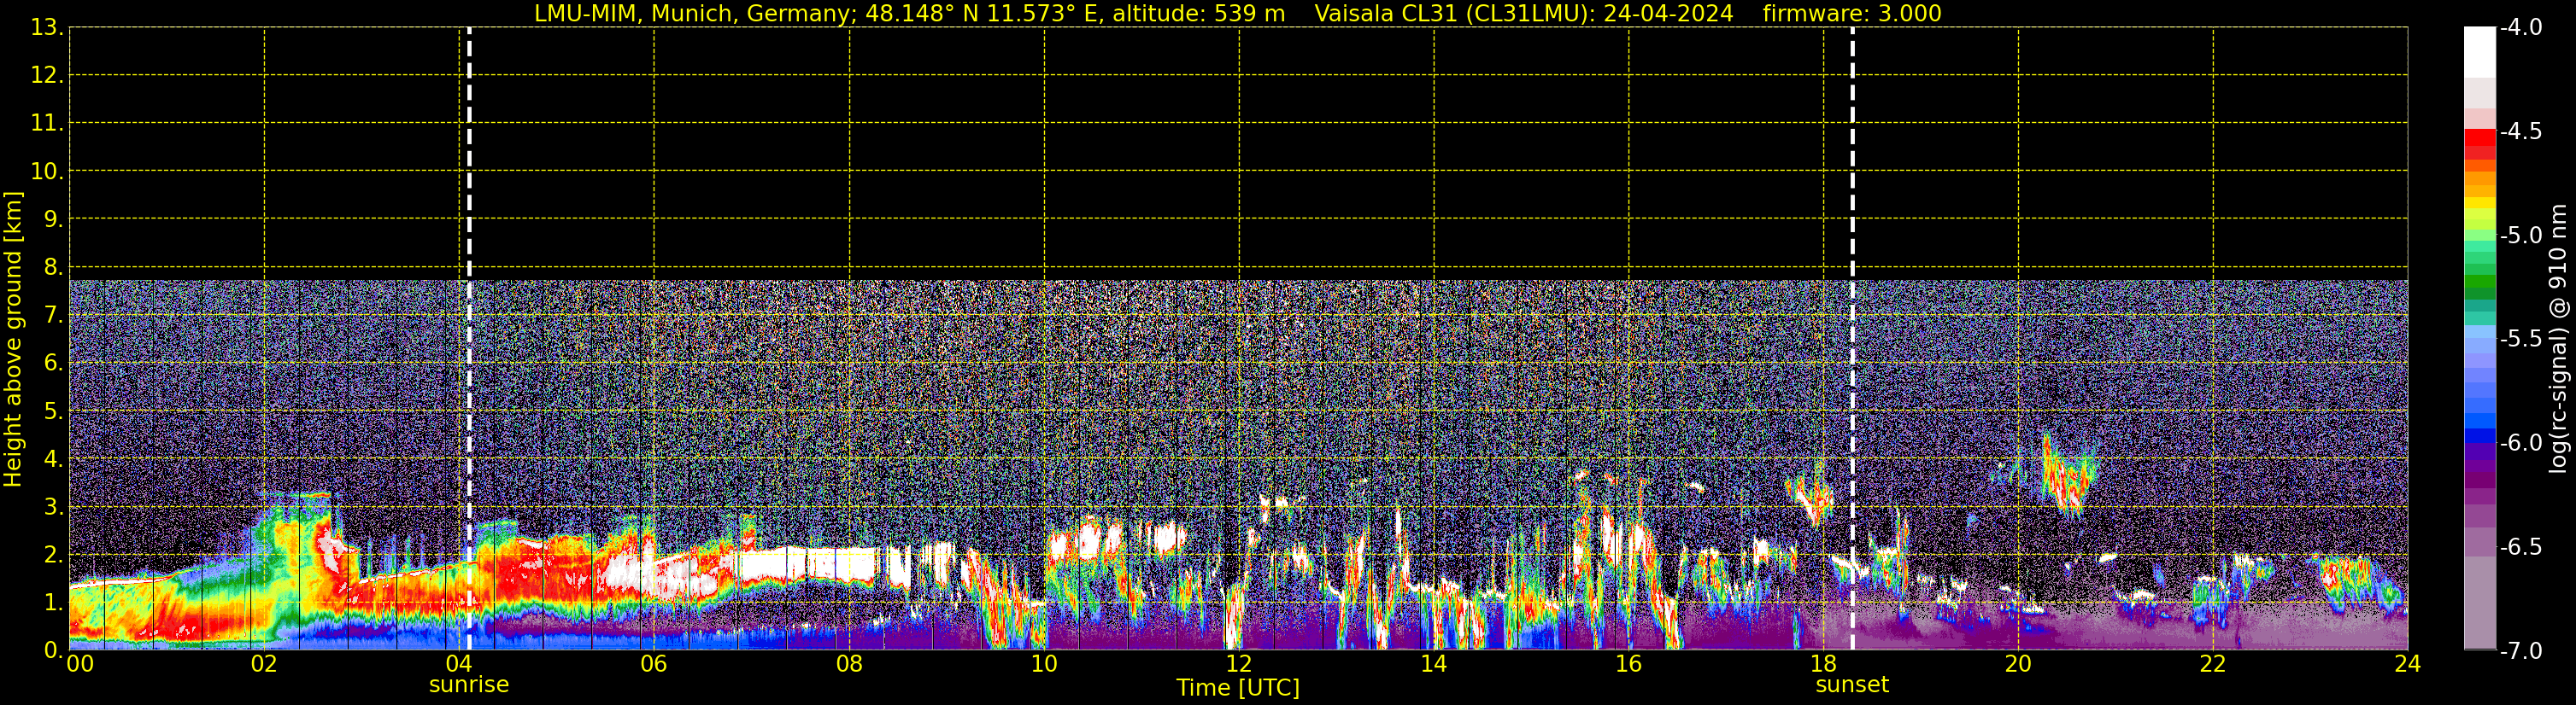Click the '13.' height axis tick label
This screenshot has width=2576, height=705.
[47, 27]
